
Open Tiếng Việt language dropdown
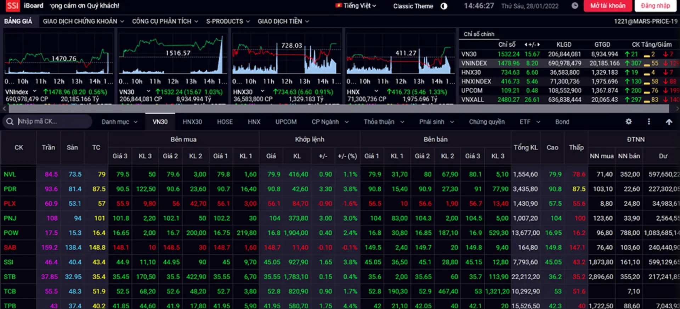tap(360, 6)
